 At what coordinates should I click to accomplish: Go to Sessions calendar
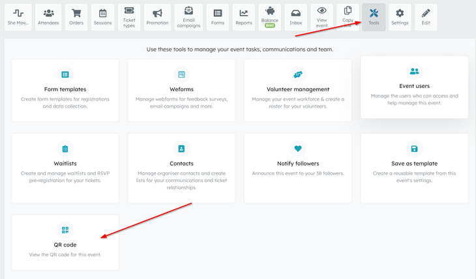point(102,17)
